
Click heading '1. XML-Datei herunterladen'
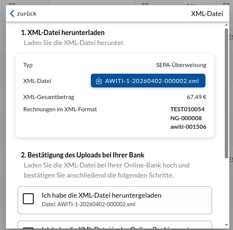63,32
